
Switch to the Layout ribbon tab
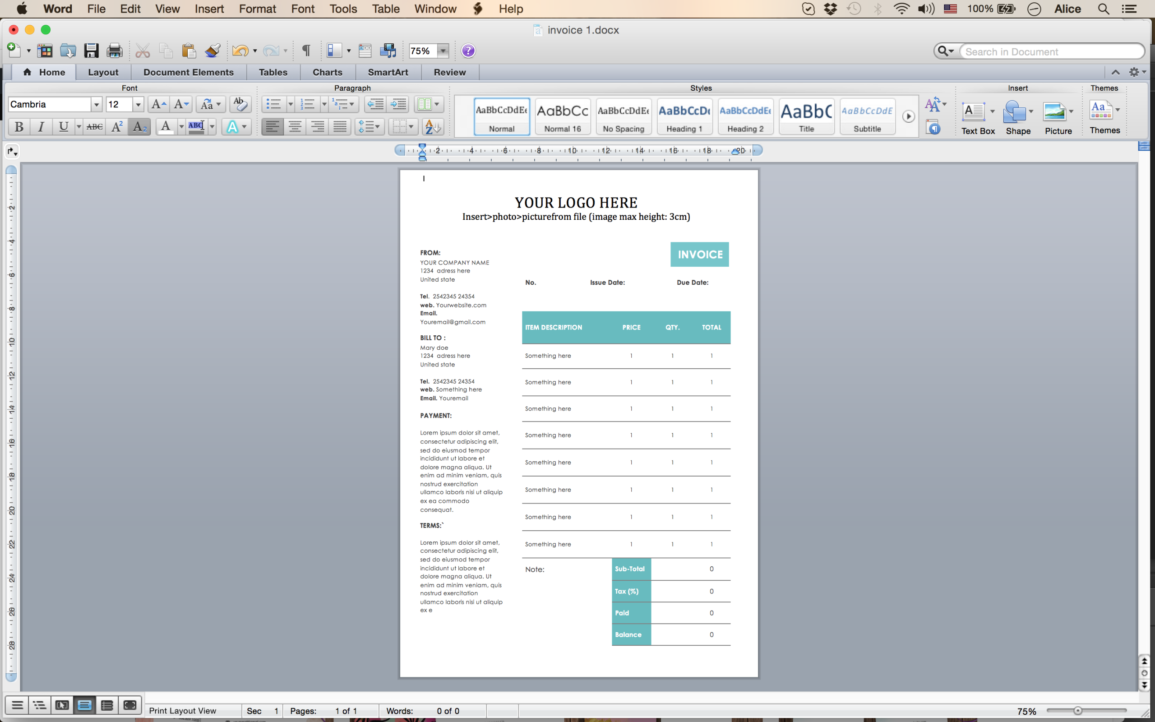point(103,72)
